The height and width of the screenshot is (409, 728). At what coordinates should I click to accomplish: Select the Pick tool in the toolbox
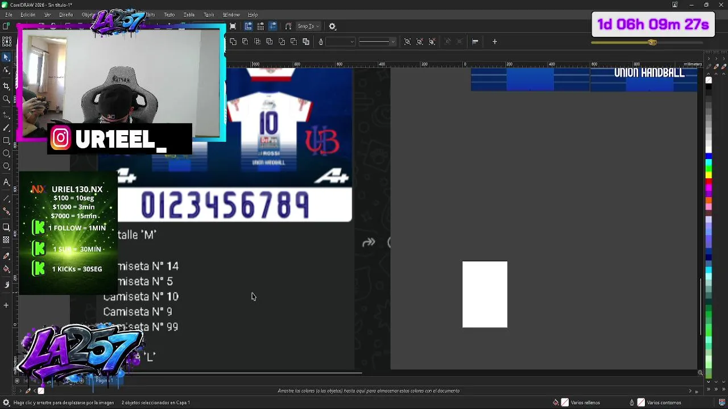point(6,57)
